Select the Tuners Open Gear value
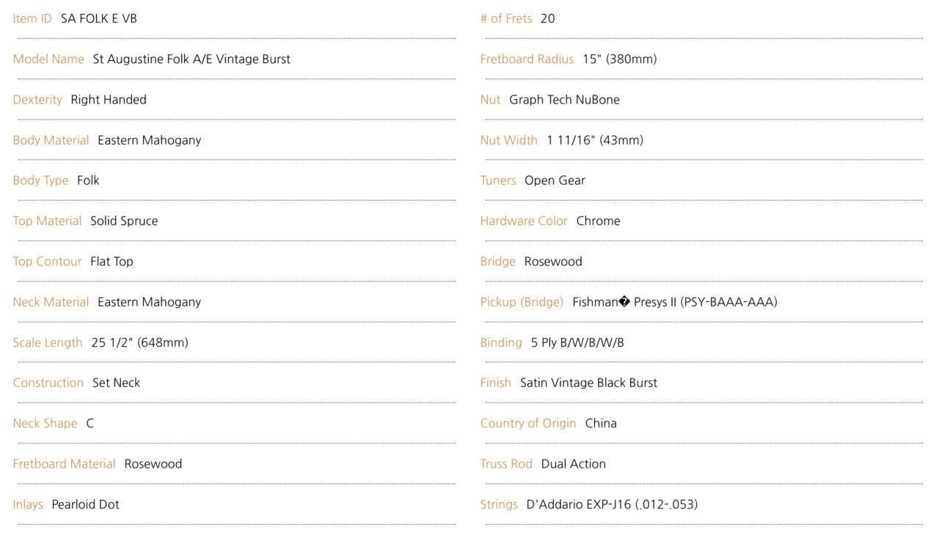Screen dimensions: 939x541 (x=555, y=180)
